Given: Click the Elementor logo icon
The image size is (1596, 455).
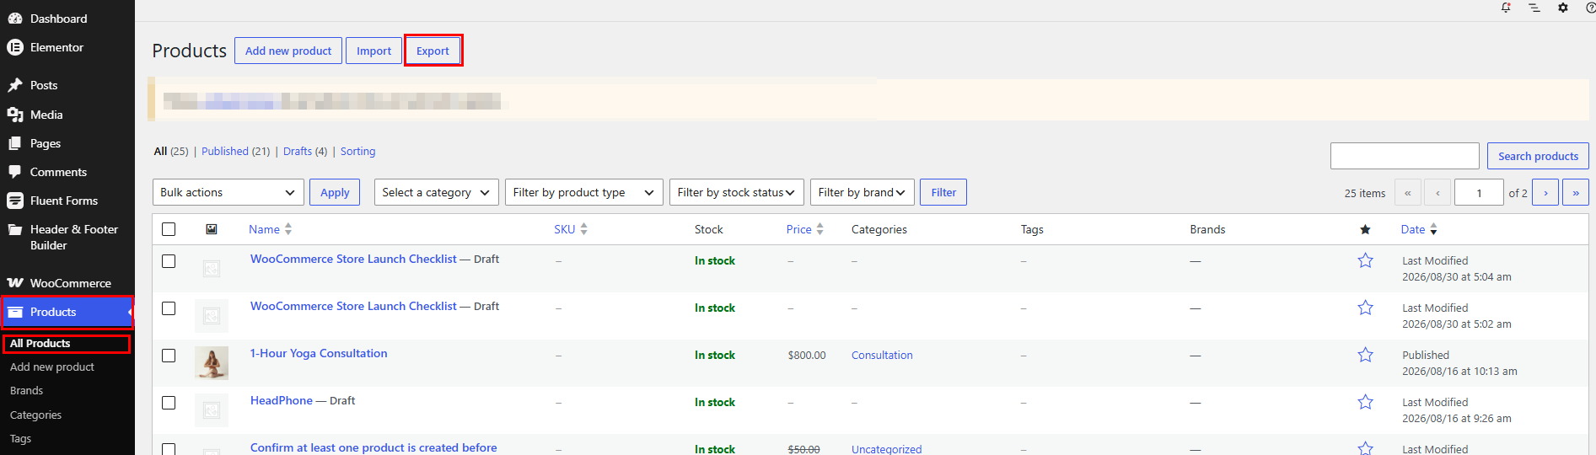Looking at the screenshot, I should point(15,47).
